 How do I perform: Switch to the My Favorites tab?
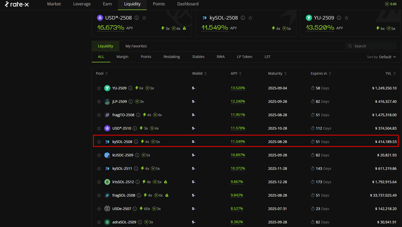pos(136,46)
